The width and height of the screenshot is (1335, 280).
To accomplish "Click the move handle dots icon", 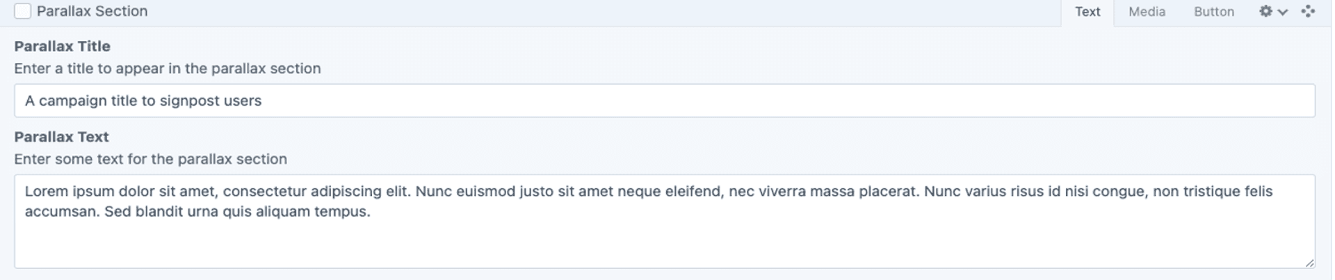I will 1308,12.
